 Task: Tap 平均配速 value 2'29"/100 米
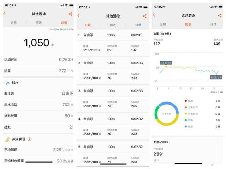pos(63,150)
